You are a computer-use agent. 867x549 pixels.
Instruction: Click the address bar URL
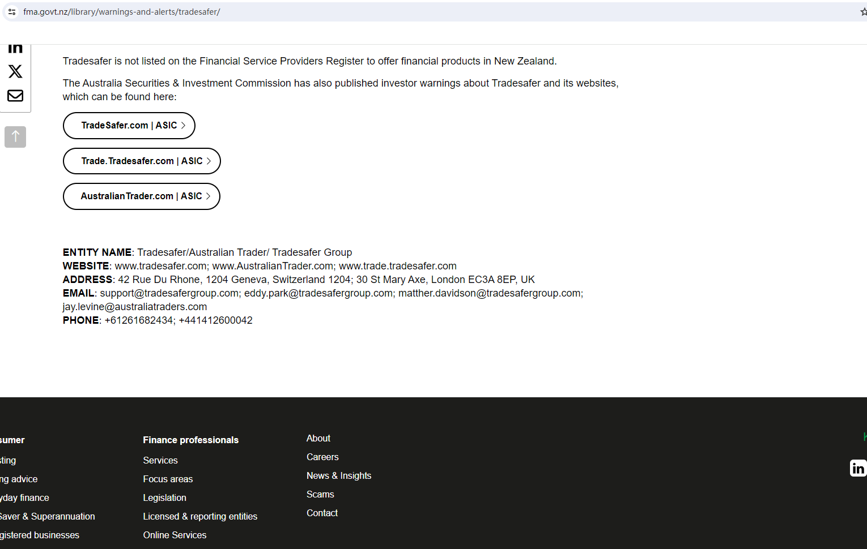tap(122, 12)
